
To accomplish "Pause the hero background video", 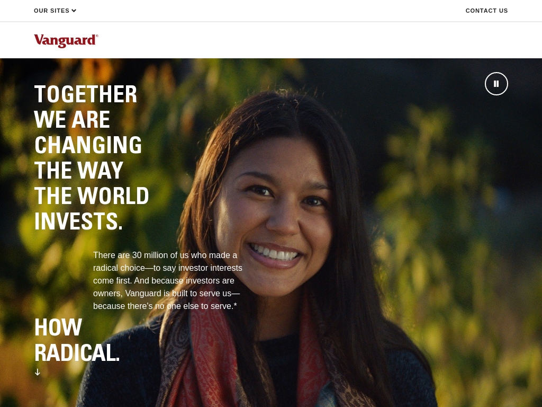I will [x=496, y=84].
